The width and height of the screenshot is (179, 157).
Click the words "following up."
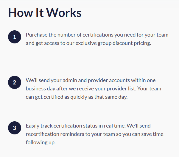(41, 142)
